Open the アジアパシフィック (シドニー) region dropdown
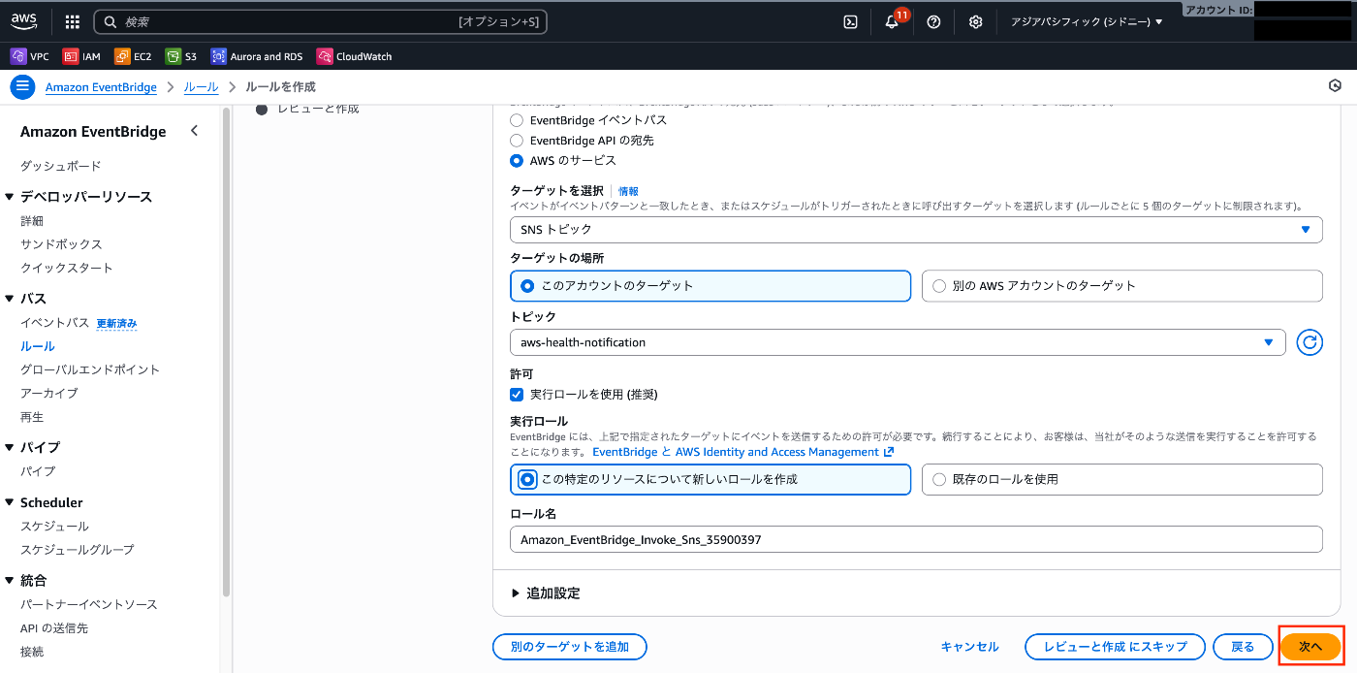Screen dimensions: 1357x673 (x=1087, y=21)
